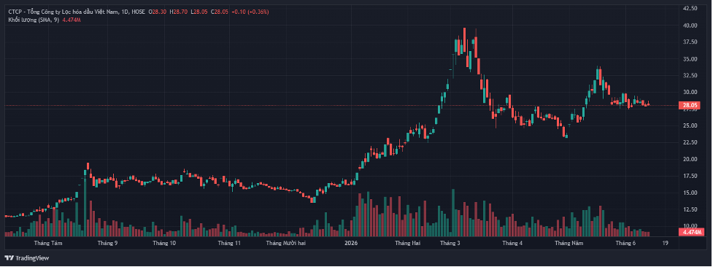This screenshot has width=713, height=267.
Task: Click the 42.50 price axis label
Action: point(690,8)
